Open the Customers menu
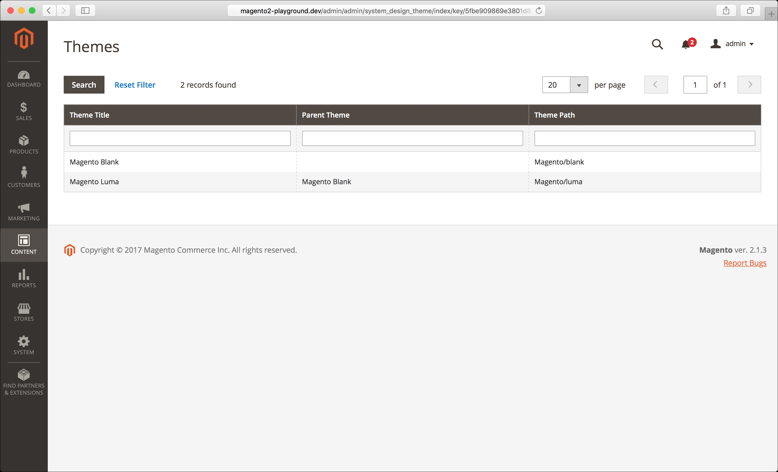Screen dimensions: 778x472 [x=24, y=178]
